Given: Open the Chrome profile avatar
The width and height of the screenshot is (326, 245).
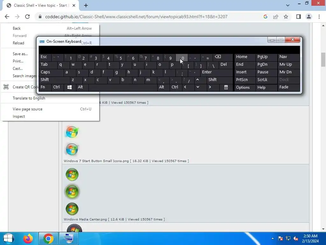Looking at the screenshot, I should (309, 17).
